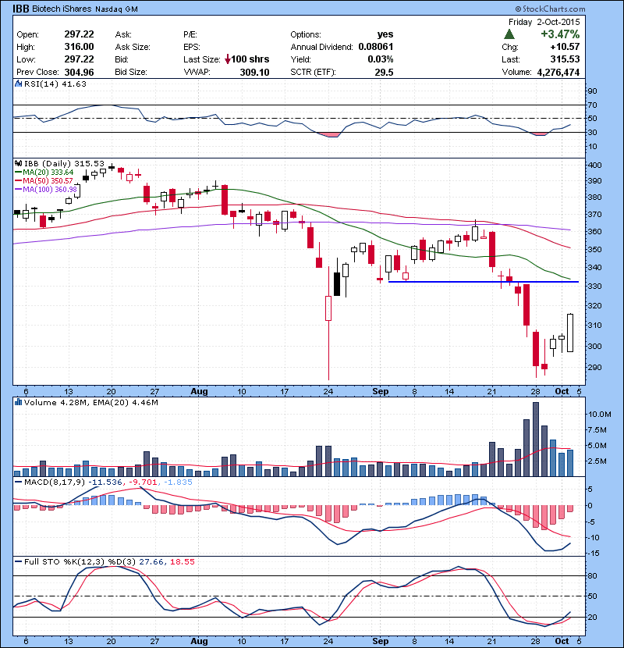Click the Prev Close value 304.96
Viewport: 624px width, 648px height.
click(x=79, y=72)
